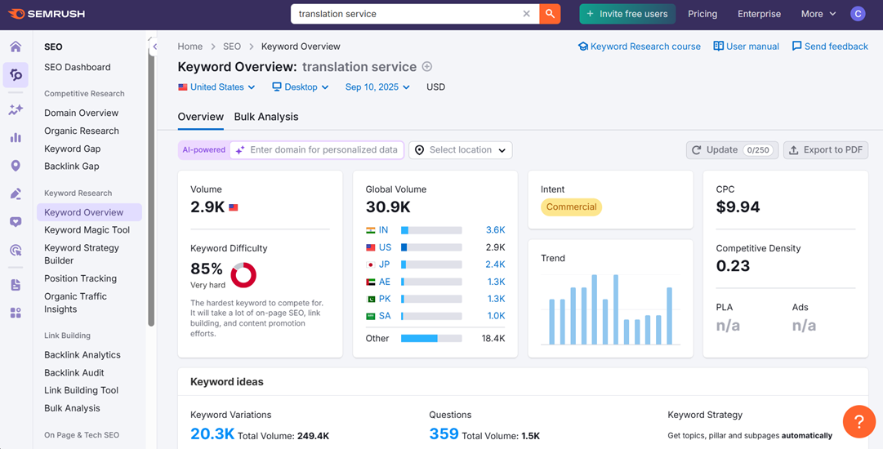Click the SA country link in Global Volume

point(385,316)
